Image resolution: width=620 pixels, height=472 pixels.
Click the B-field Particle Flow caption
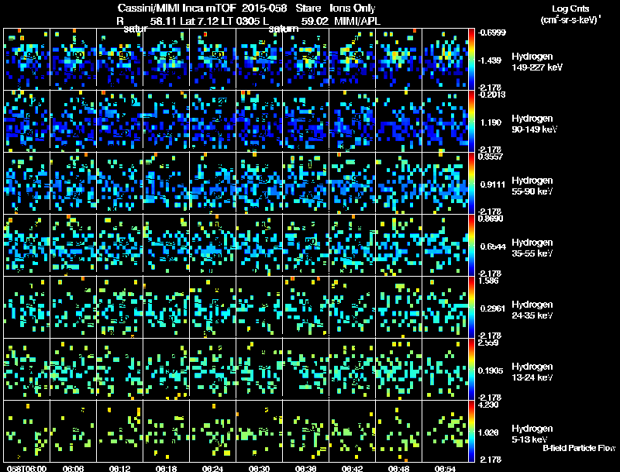pyautogui.click(x=577, y=448)
